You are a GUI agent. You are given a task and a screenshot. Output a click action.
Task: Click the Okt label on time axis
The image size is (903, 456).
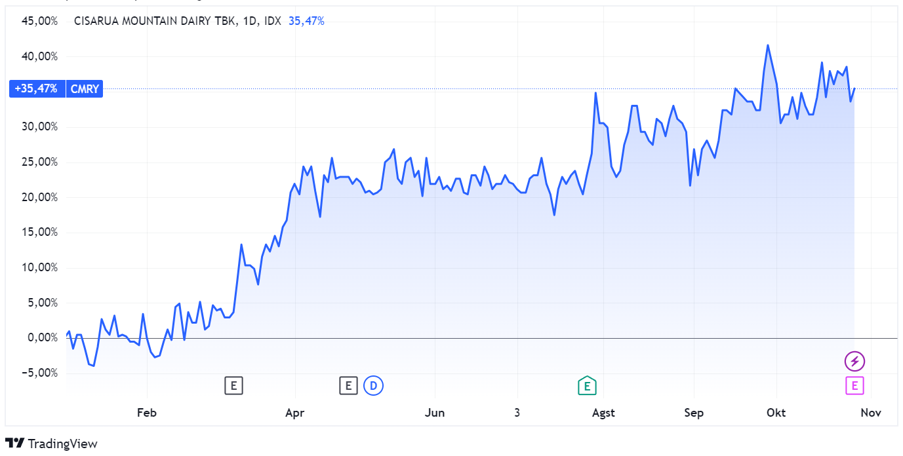tap(776, 413)
